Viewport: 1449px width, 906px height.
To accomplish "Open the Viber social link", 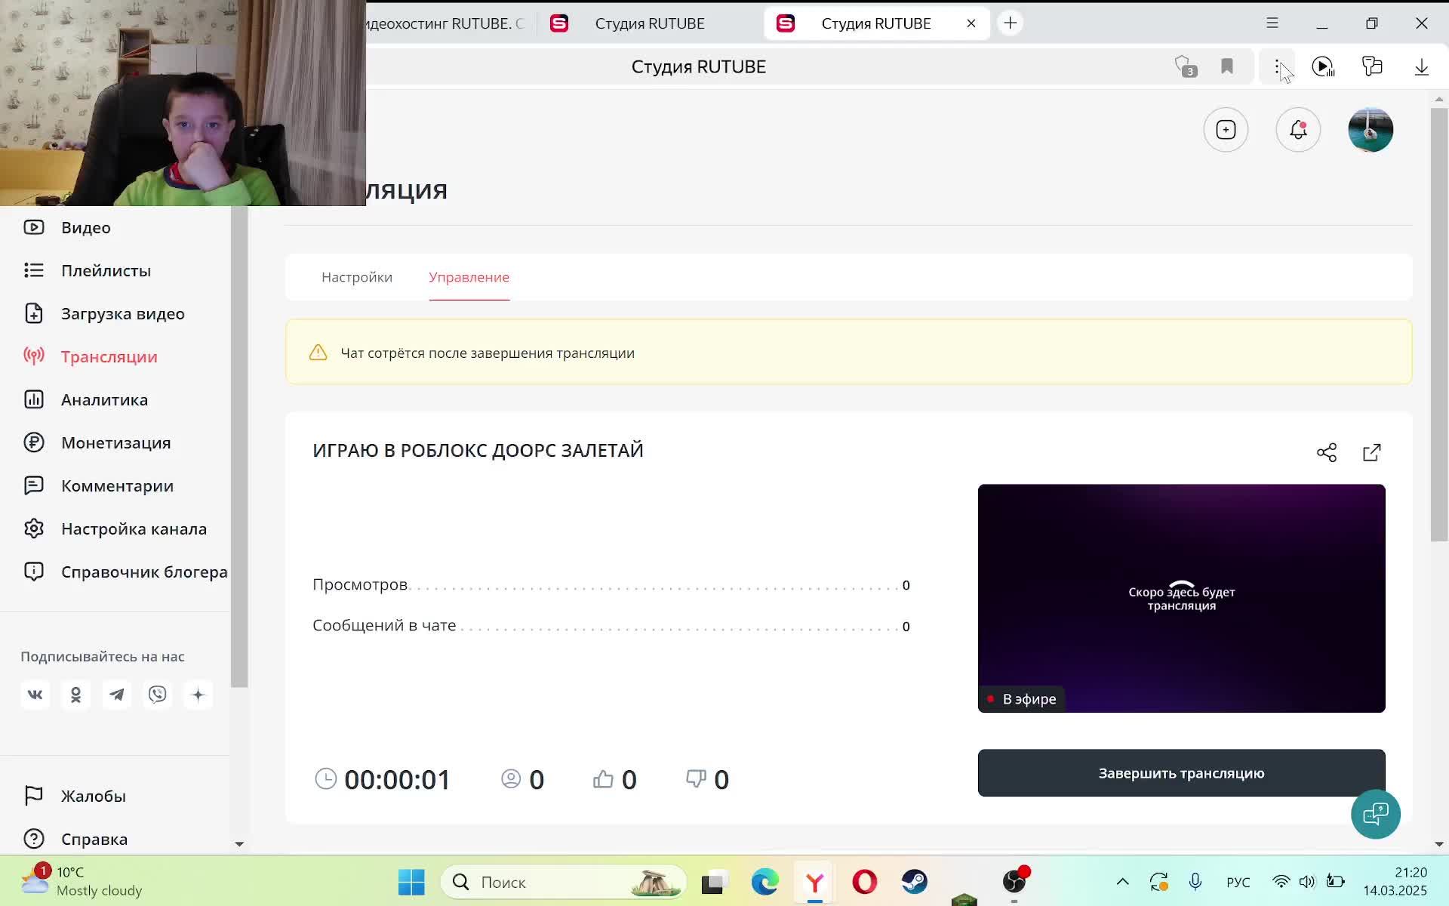I will 157,695.
